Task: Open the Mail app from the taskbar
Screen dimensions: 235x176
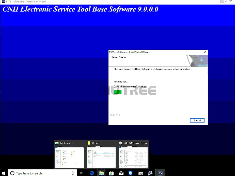Action: tap(121, 173)
